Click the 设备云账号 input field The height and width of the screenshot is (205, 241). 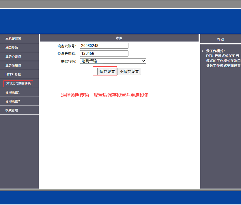click(x=104, y=46)
